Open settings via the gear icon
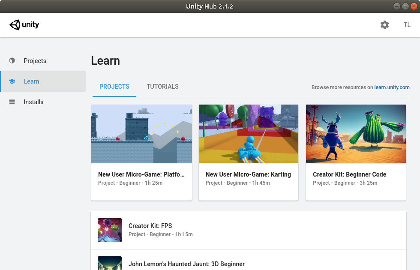 click(x=384, y=25)
